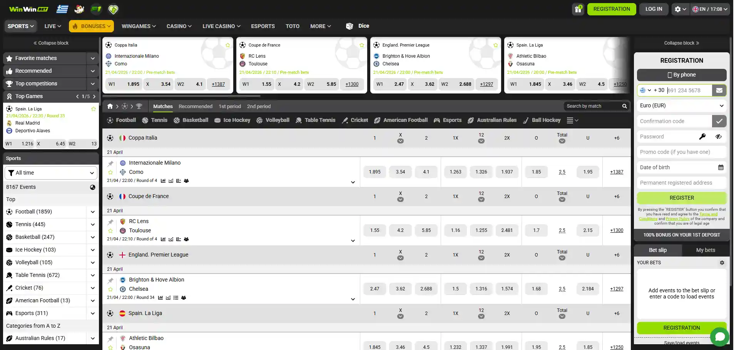This screenshot has width=734, height=350.
Task: Click the green REGISTER form button
Action: (x=682, y=198)
